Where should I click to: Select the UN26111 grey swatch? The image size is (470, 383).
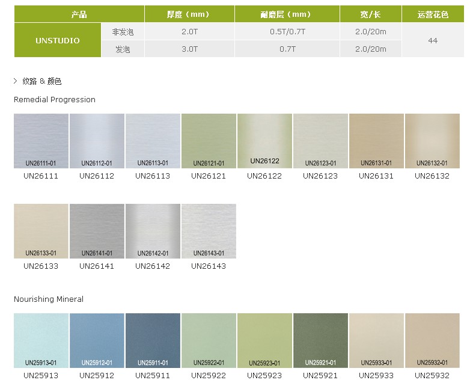click(x=41, y=141)
